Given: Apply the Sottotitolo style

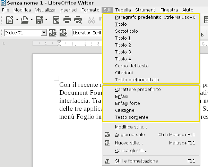Looking at the screenshot, I should point(151,31).
